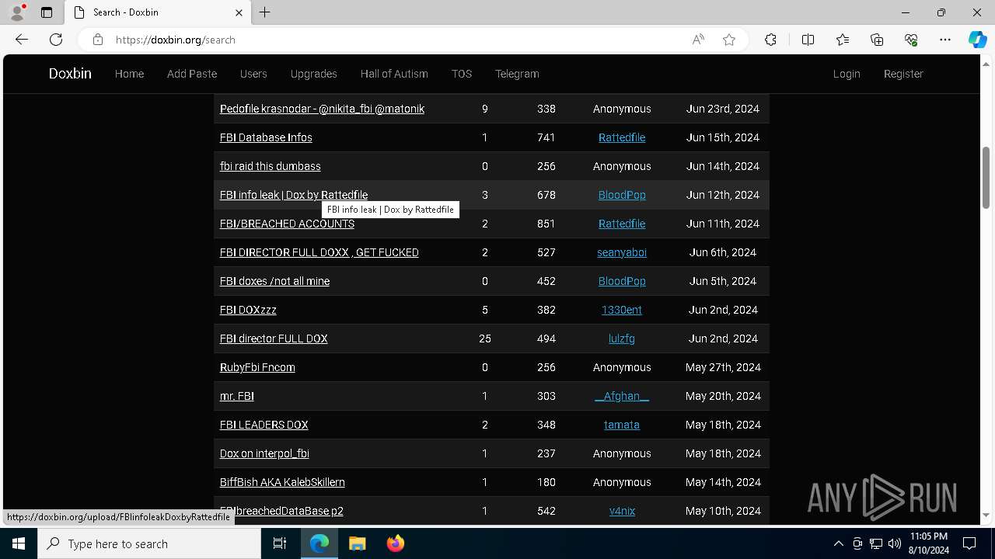Open Task View on the taskbar
The image size is (995, 559).
(x=280, y=543)
